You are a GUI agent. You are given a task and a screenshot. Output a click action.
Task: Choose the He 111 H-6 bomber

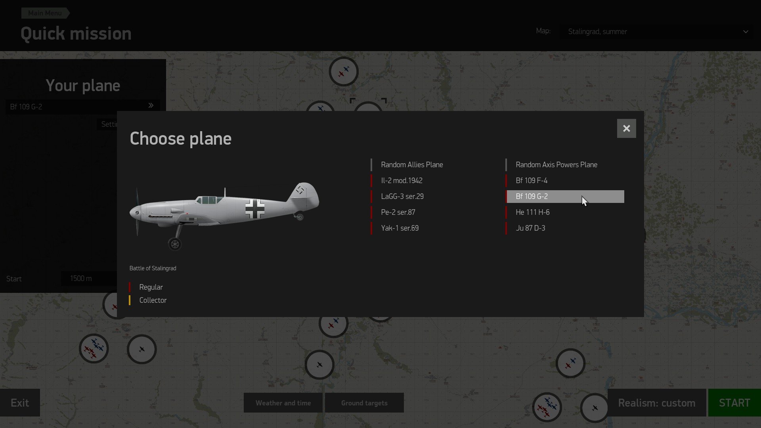coord(532,212)
